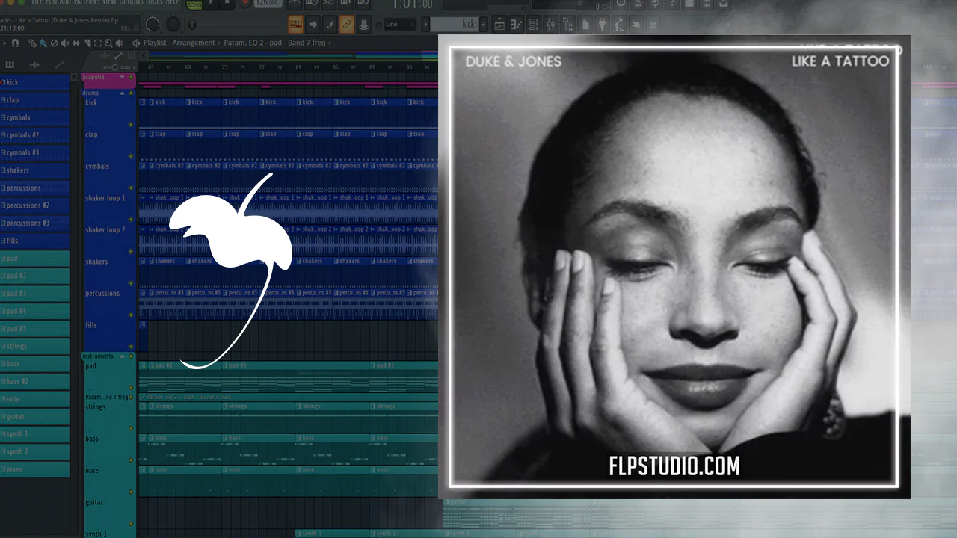
Task: Open the OPTIONS menu
Action: (131, 3)
